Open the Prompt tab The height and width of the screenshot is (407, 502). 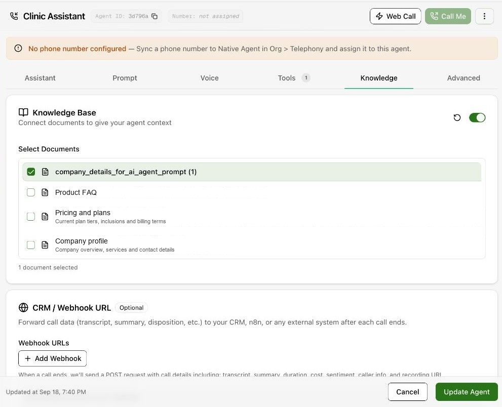(x=125, y=78)
